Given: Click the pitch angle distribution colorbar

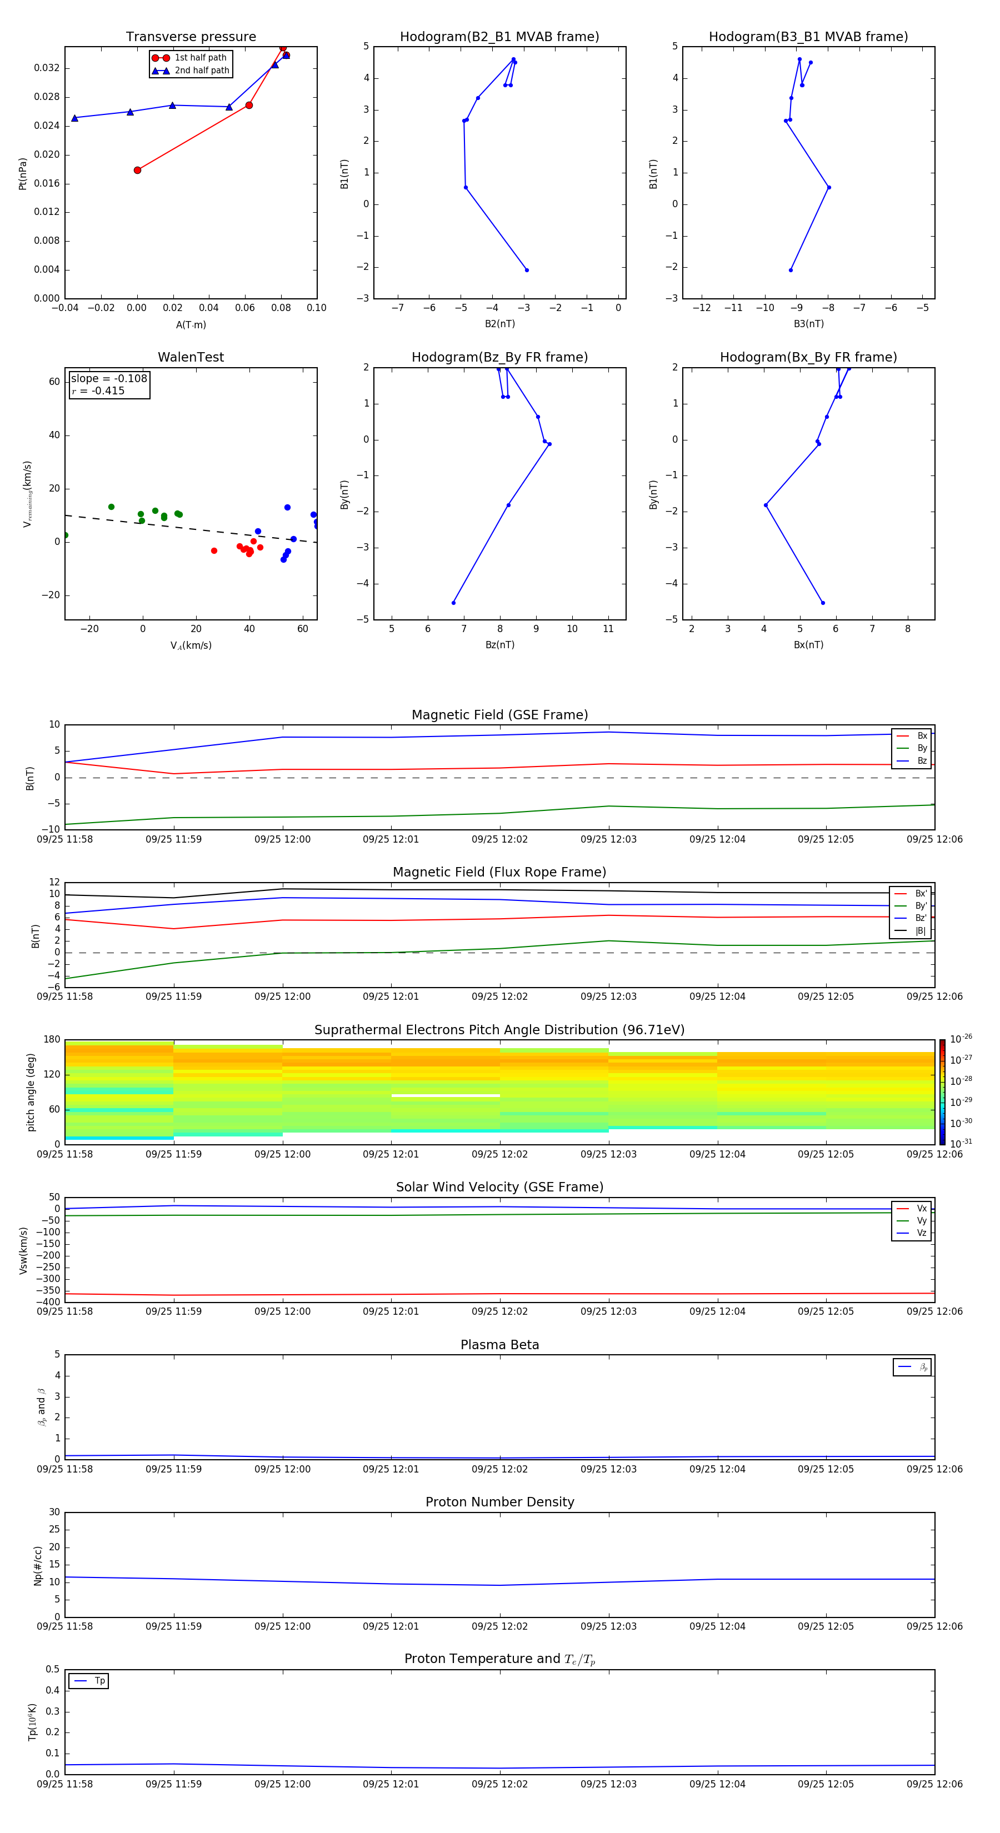Looking at the screenshot, I should pos(942,1091).
